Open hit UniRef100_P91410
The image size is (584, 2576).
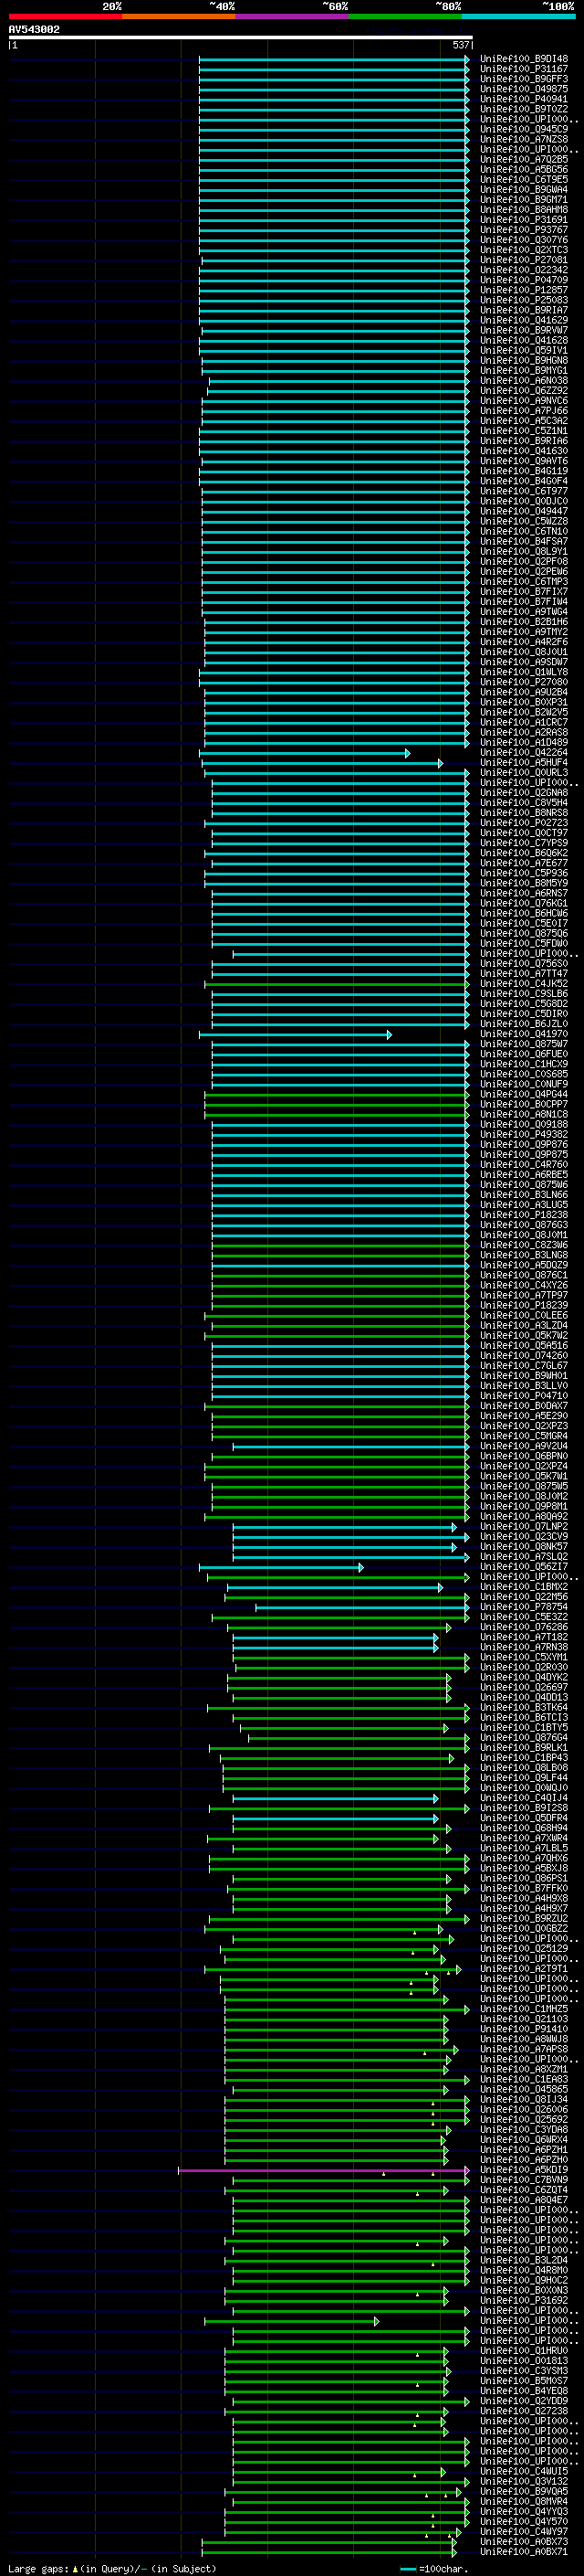point(523,2029)
